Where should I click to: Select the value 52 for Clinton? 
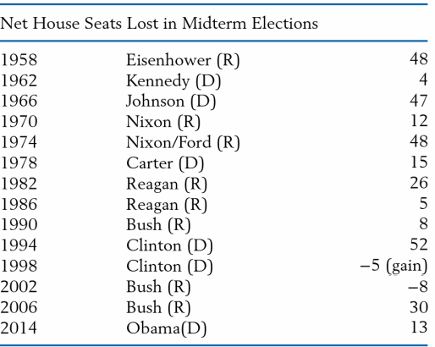(x=419, y=245)
